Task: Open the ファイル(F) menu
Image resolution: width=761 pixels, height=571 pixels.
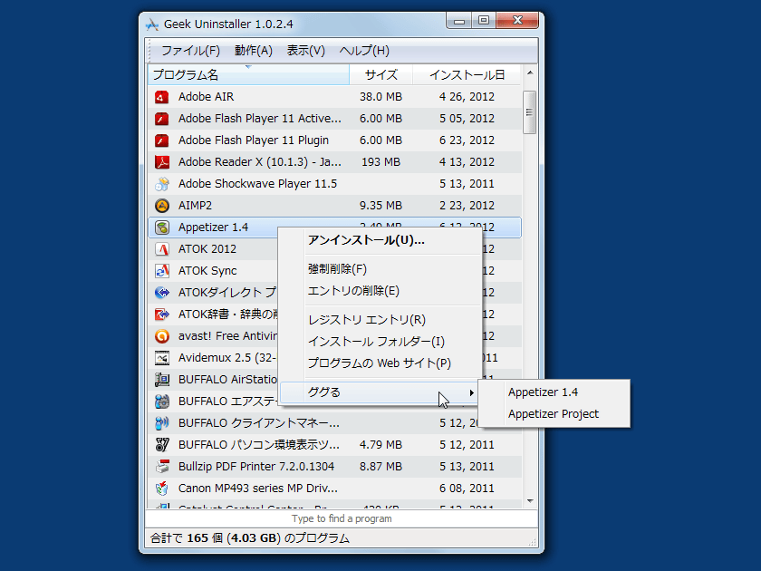Action: click(190, 51)
